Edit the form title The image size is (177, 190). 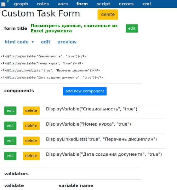(x=132, y=28)
